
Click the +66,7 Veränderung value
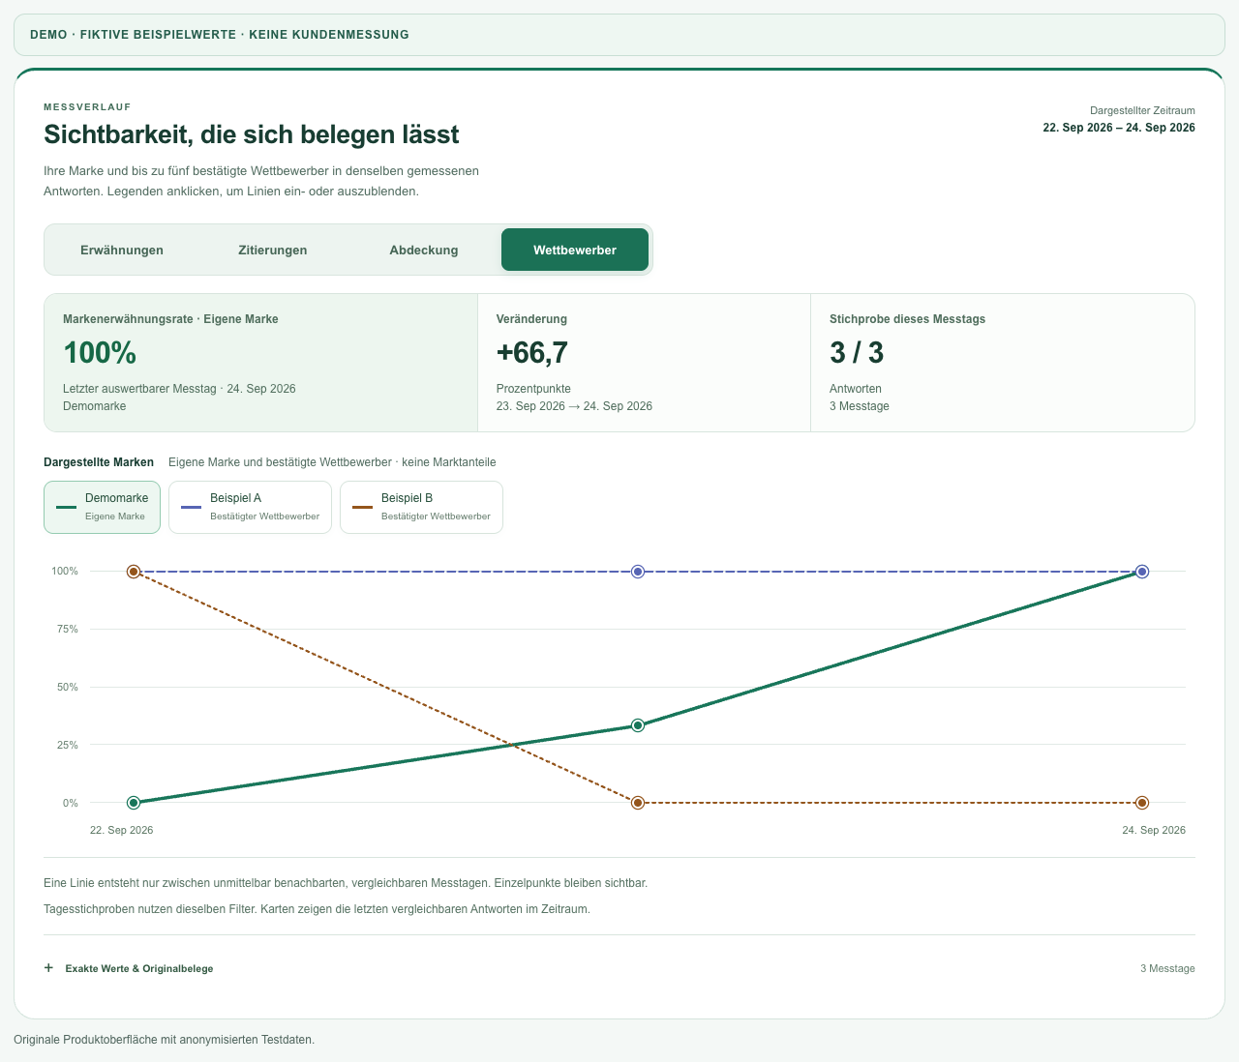point(532,353)
